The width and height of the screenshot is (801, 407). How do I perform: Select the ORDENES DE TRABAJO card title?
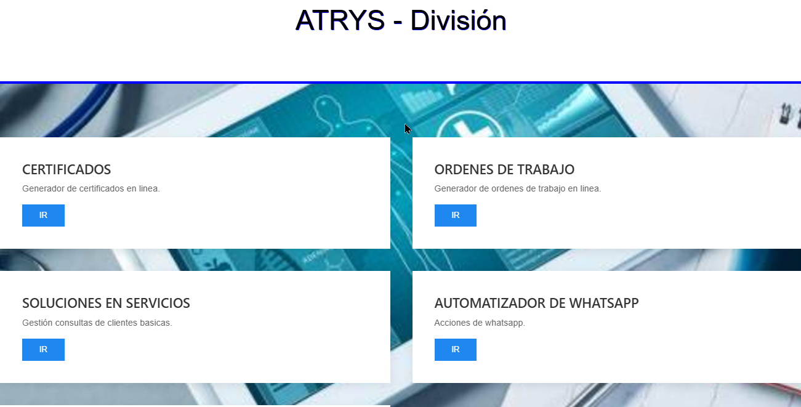[504, 169]
